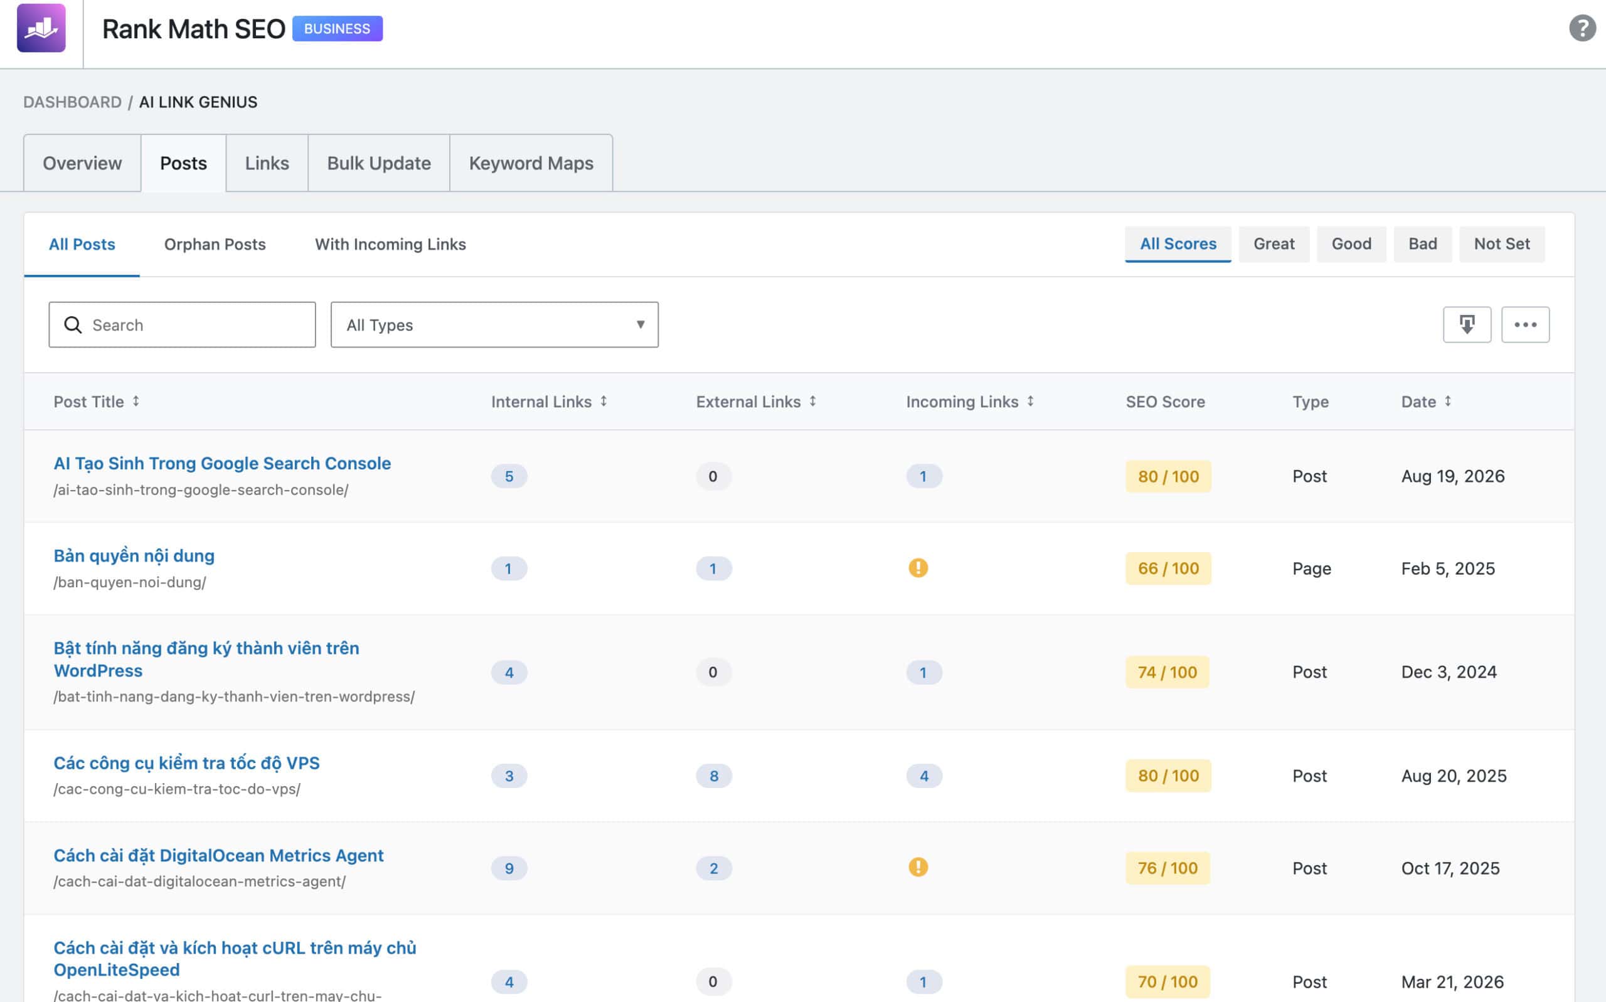1606x1002 pixels.
Task: Click the Type cell reading Page
Action: 1311,568
